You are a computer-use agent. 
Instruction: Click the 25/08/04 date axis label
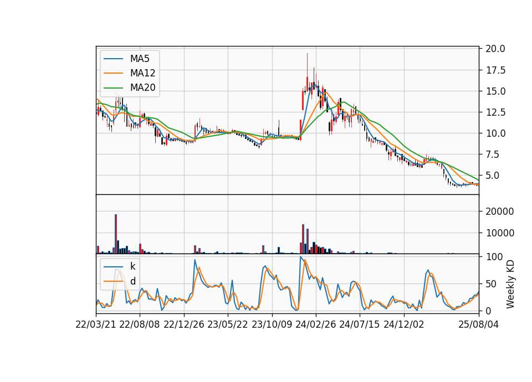[479, 324]
